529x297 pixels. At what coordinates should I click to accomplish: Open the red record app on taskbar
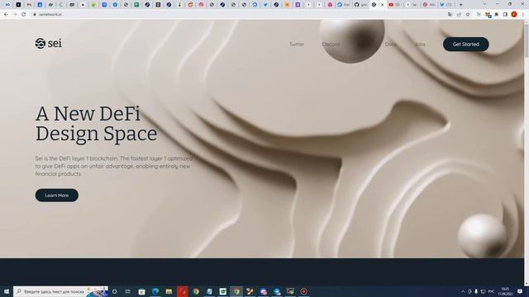[x=303, y=291]
